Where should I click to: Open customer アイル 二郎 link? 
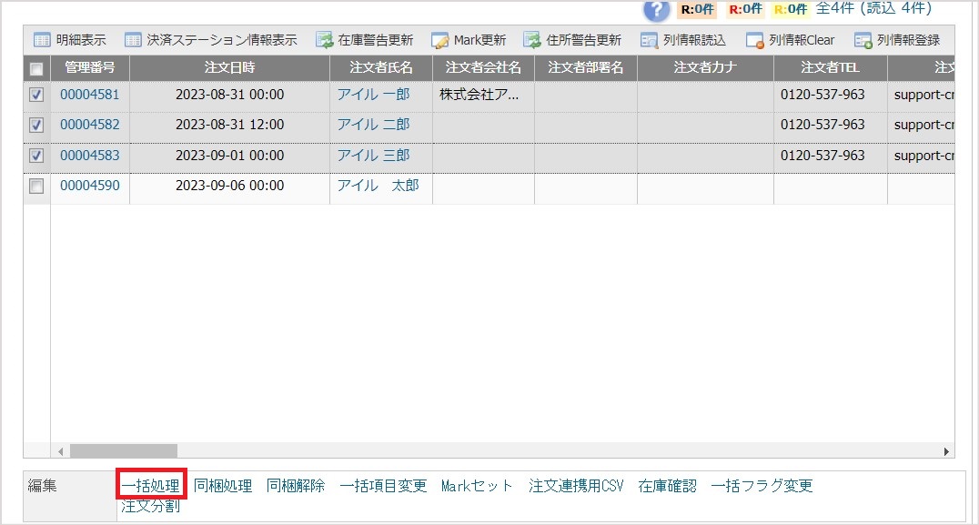click(373, 125)
